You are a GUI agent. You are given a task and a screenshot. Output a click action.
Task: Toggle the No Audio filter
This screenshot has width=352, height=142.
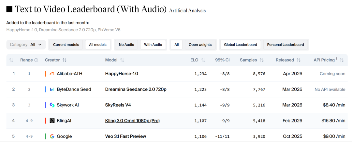126,45
